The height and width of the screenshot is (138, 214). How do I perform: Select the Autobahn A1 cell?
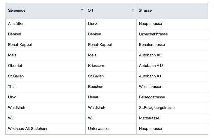click(150, 76)
